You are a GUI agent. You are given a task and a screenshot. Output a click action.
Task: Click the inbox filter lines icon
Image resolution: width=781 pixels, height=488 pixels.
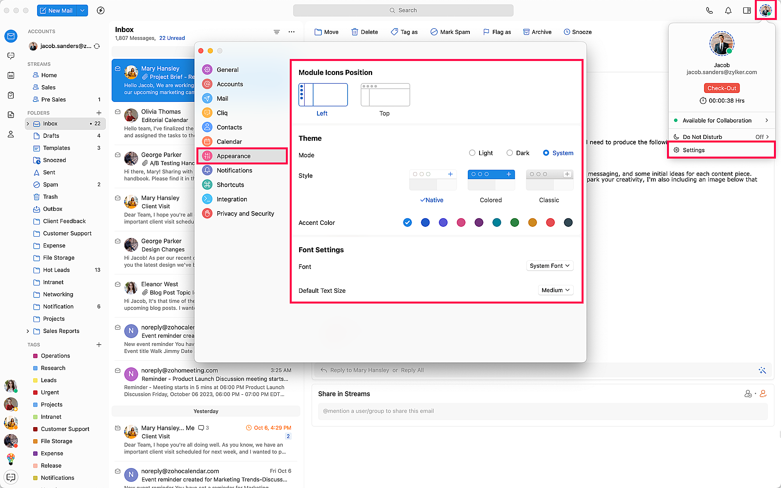coord(276,32)
